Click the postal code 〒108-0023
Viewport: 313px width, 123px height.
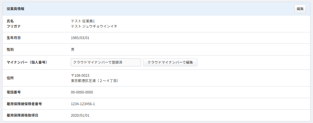[x=80, y=76]
